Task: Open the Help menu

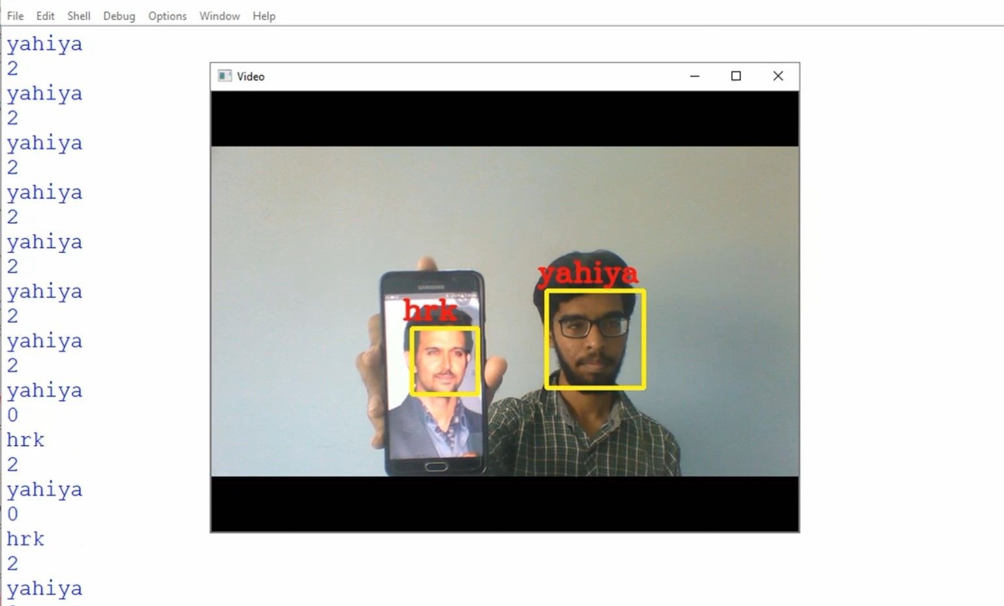Action: pyautogui.click(x=264, y=16)
